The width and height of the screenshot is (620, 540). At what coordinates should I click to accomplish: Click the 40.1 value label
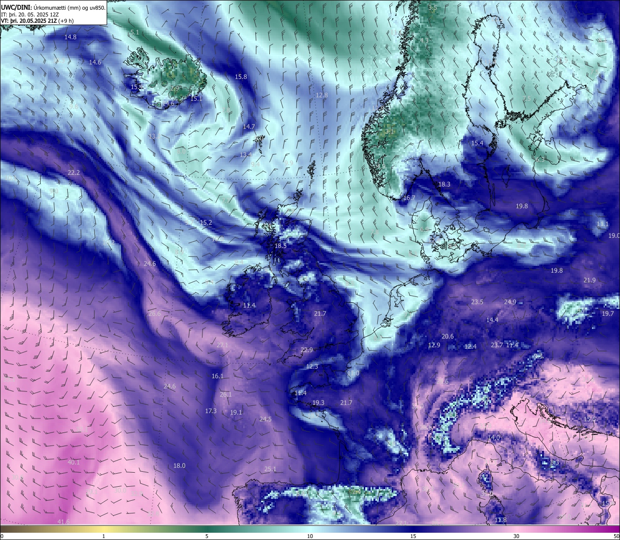pos(74,462)
